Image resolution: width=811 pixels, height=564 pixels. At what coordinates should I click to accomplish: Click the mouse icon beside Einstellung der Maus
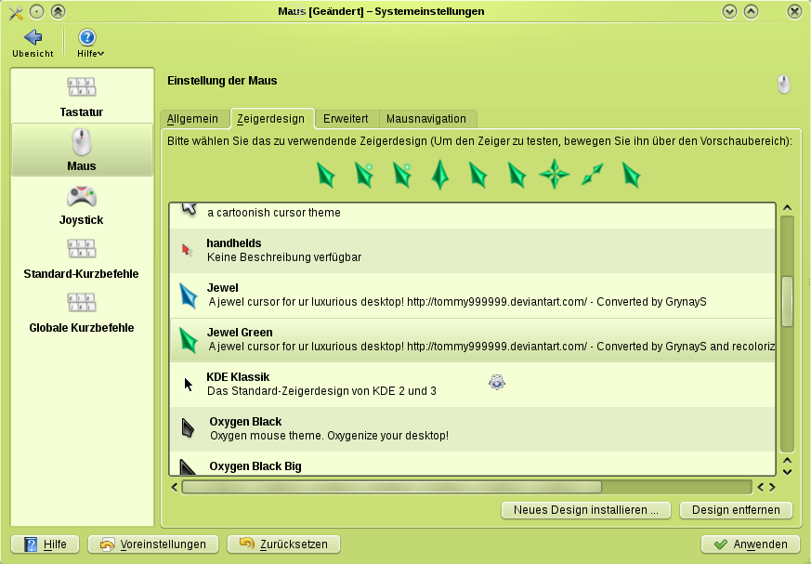pos(783,84)
